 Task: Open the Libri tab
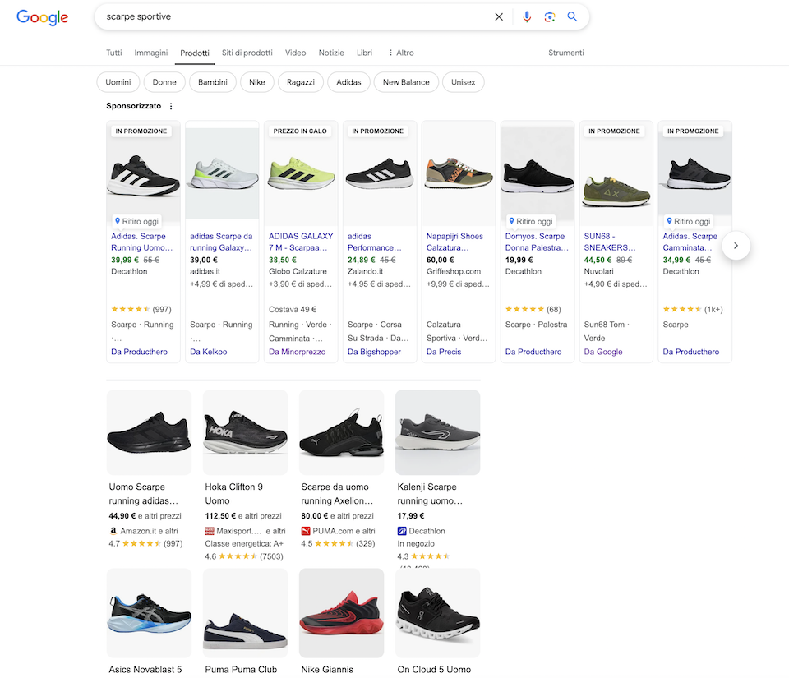[x=364, y=53]
